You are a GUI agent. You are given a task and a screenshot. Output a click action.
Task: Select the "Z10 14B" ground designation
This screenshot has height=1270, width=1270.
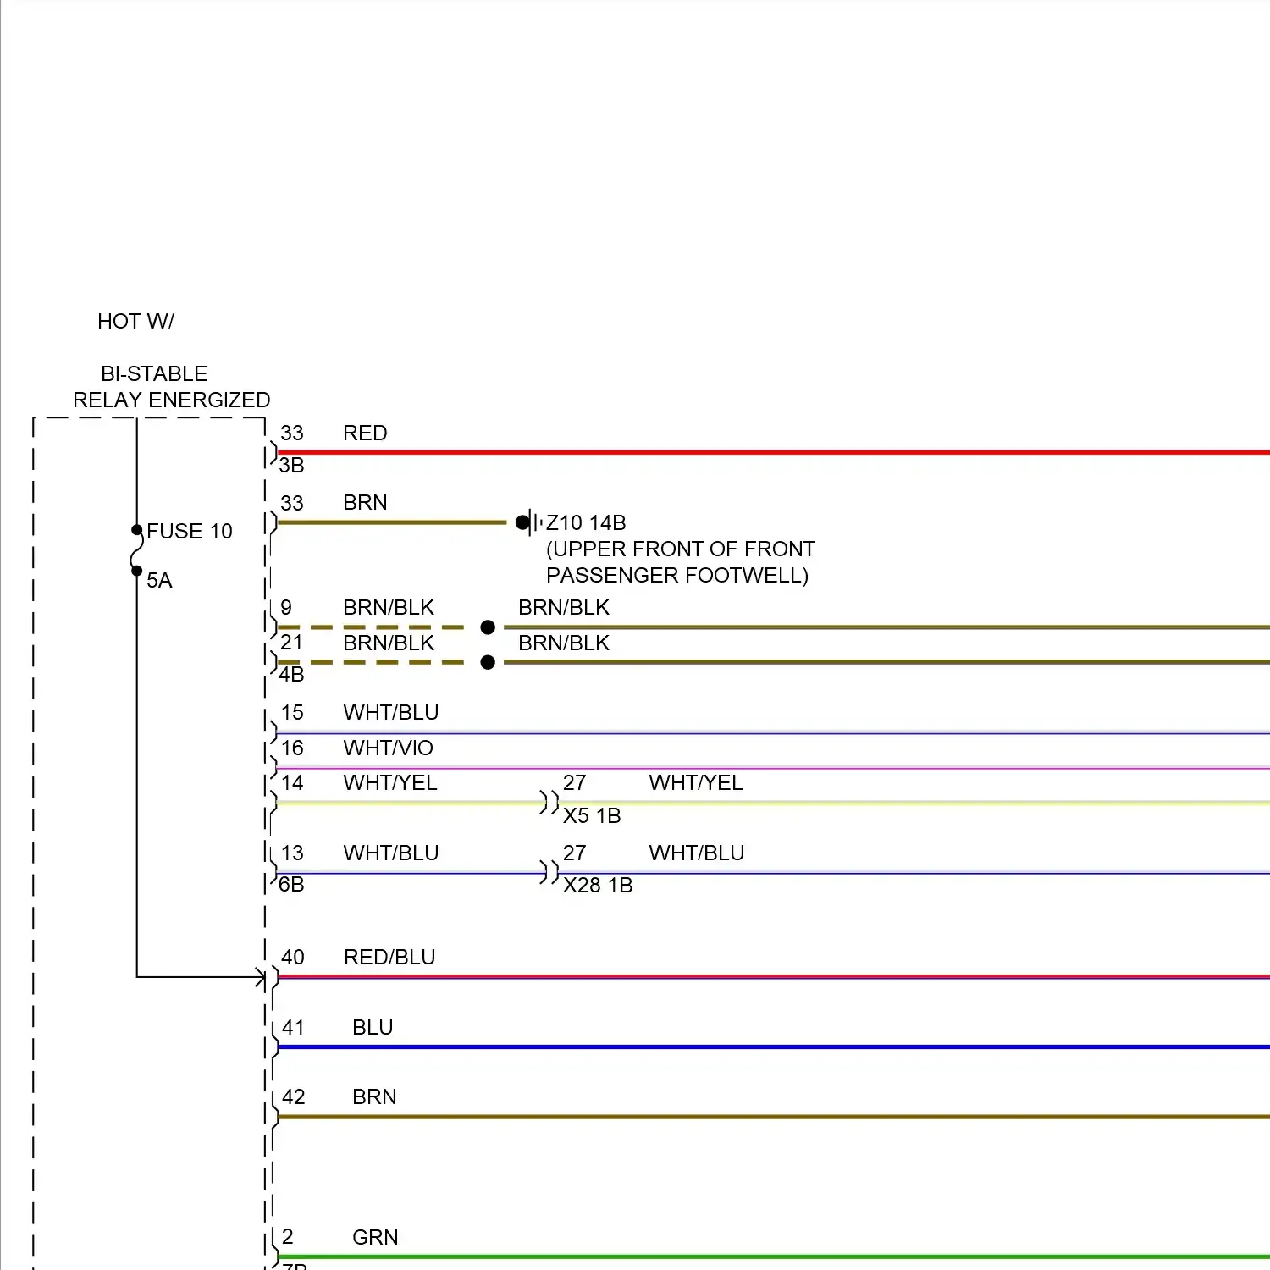[x=586, y=523]
